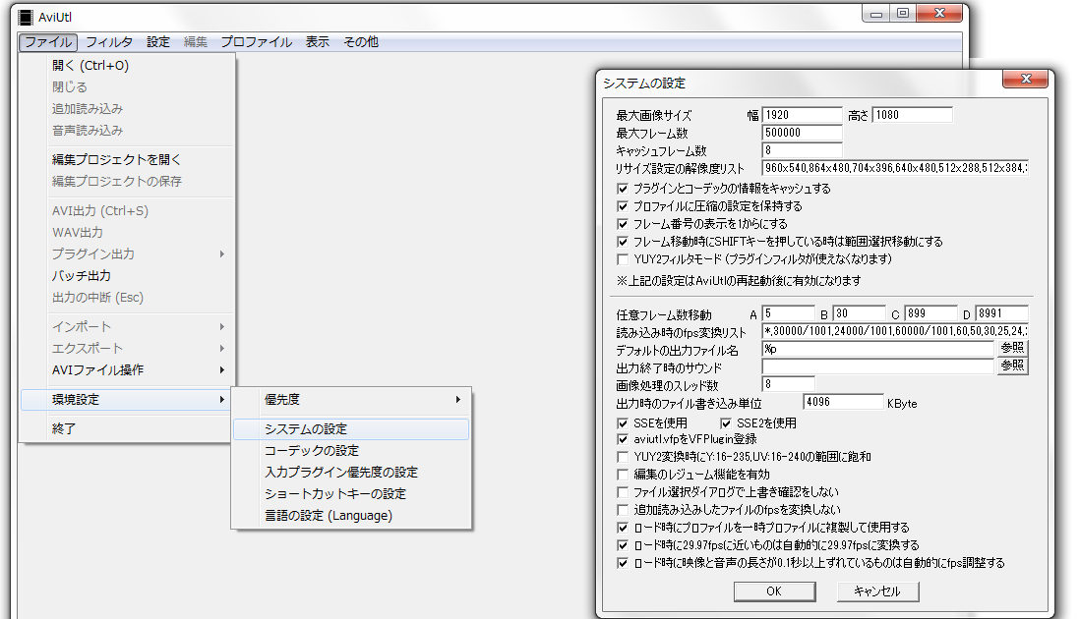Click 出力終了時のサウンド field
This screenshot has height=619, width=1080.
click(x=878, y=366)
